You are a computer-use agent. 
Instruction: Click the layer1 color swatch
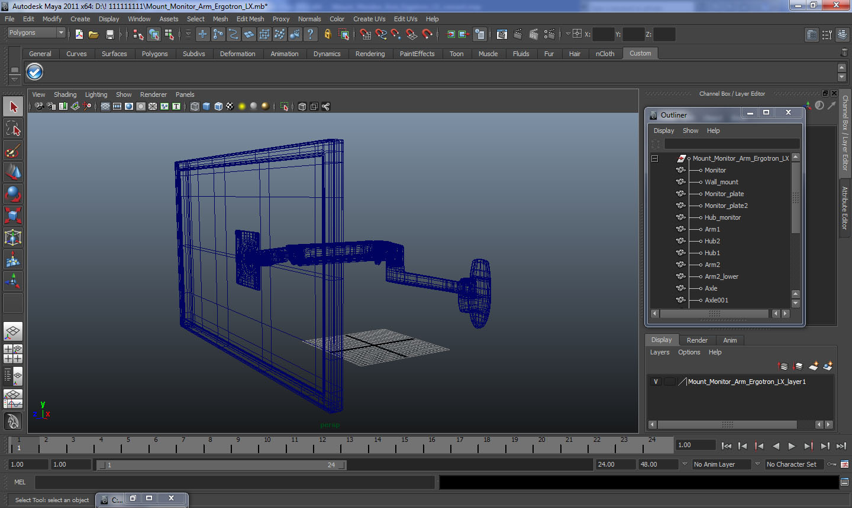click(682, 382)
